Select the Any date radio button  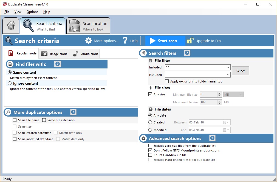tap(150, 115)
